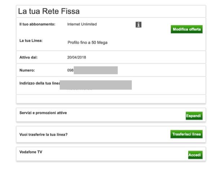Expand Servizi e promozioni attive with Espandi
Image resolution: width=220 pixels, height=170 pixels.
coord(194,116)
